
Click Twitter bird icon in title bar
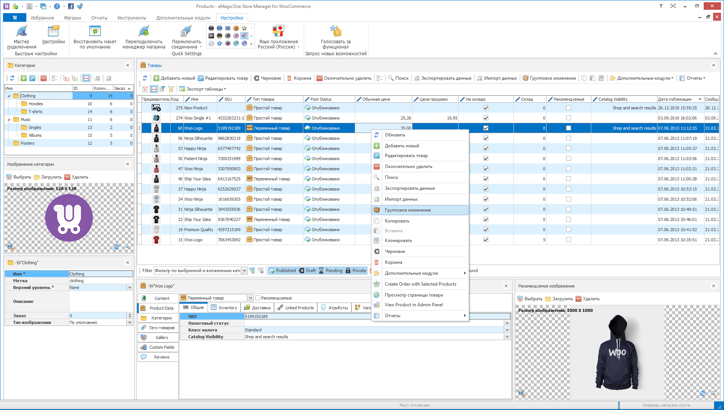(x=80, y=6)
